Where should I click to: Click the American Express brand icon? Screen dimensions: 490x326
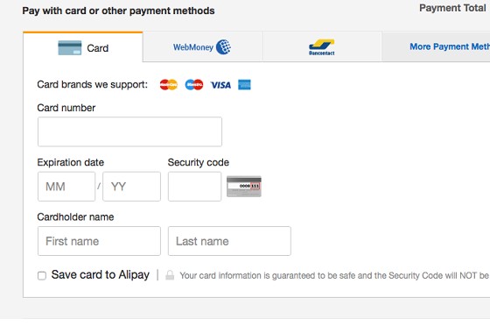point(244,84)
